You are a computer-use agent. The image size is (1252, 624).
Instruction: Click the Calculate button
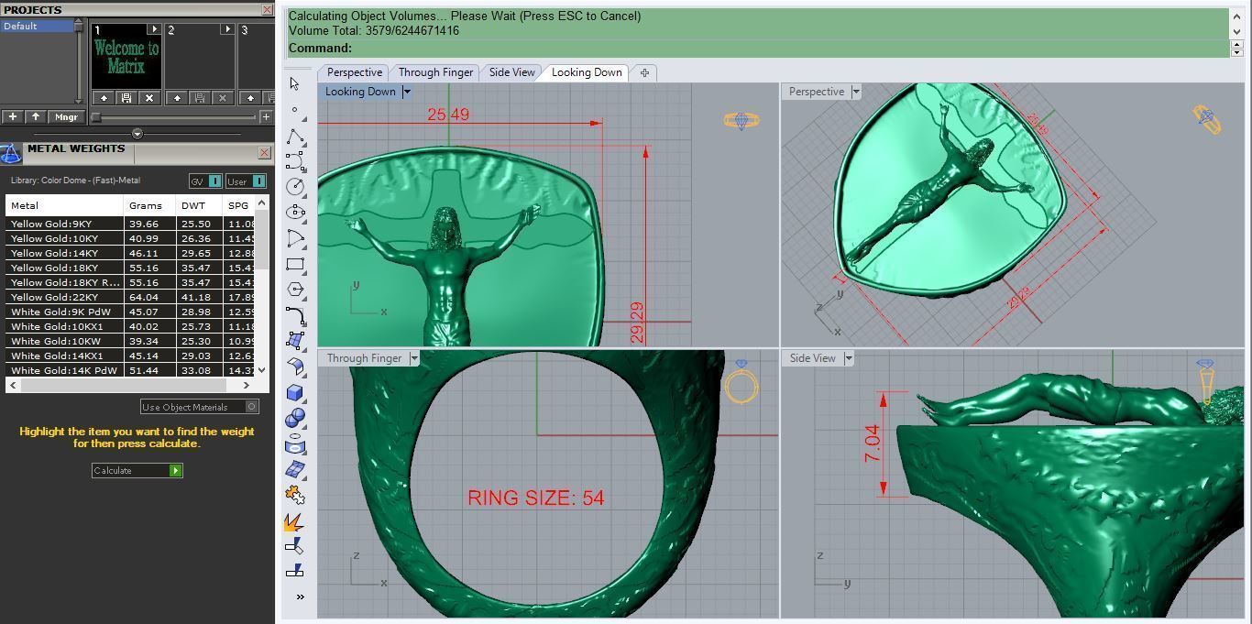point(137,470)
